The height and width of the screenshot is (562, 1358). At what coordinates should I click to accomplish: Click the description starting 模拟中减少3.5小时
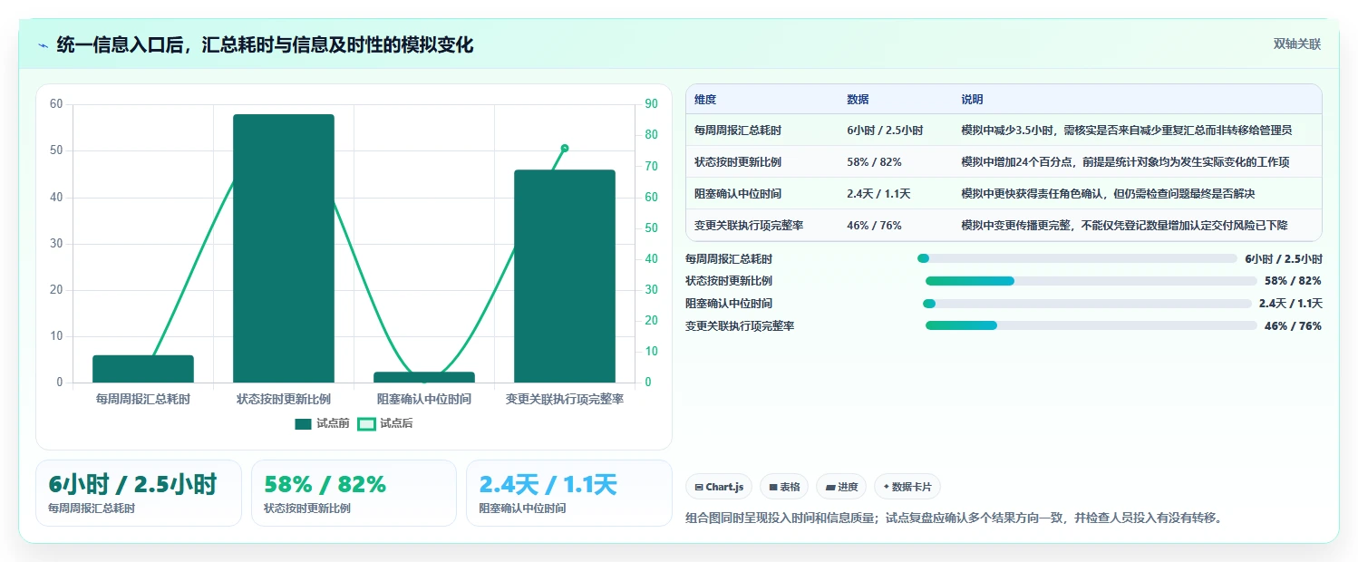pyautogui.click(x=1127, y=131)
